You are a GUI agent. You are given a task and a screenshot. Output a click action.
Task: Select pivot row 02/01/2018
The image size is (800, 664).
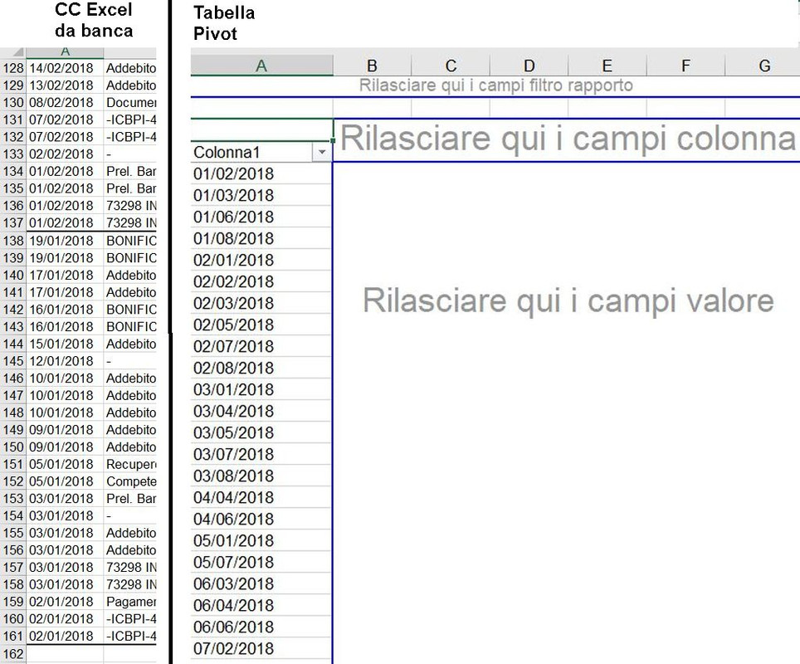261,260
